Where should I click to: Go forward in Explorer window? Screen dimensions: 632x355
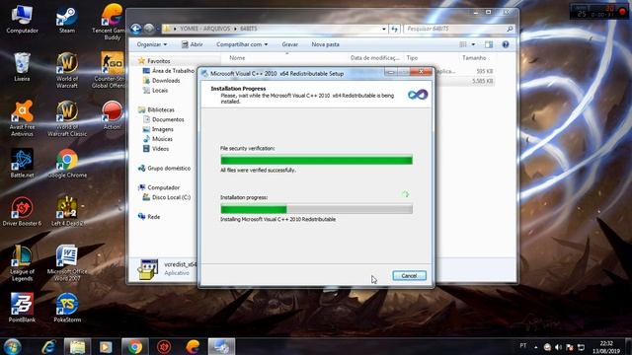(149, 29)
